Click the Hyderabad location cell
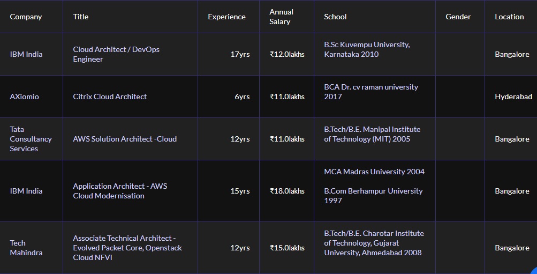This screenshot has height=274, width=537. coord(513,97)
